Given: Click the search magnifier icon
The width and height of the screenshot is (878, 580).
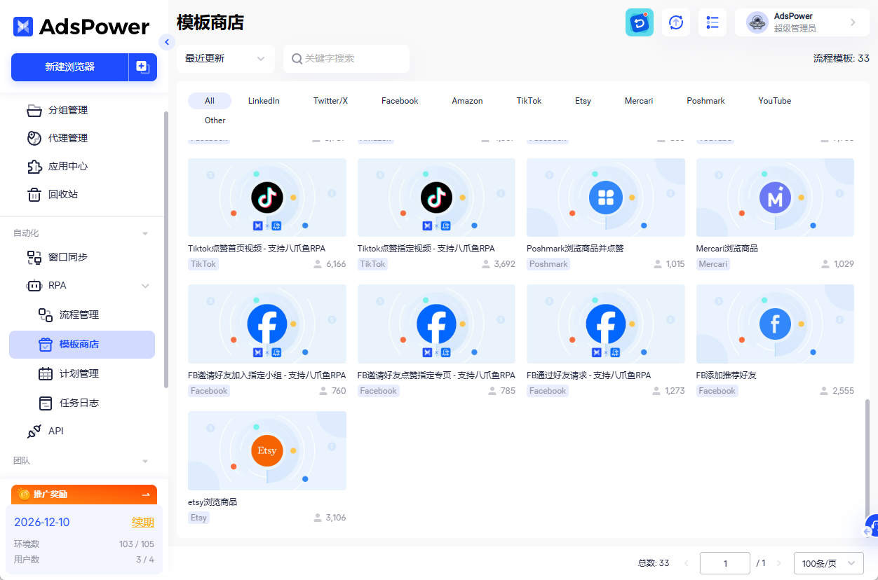Looking at the screenshot, I should 297,59.
